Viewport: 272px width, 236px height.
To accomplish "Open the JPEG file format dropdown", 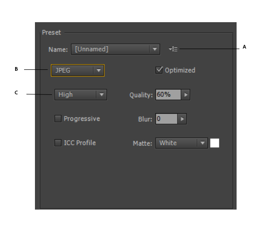I will click(78, 70).
